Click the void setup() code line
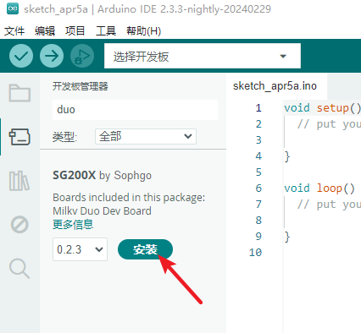Screen dimensions: 361x333 click(322, 108)
